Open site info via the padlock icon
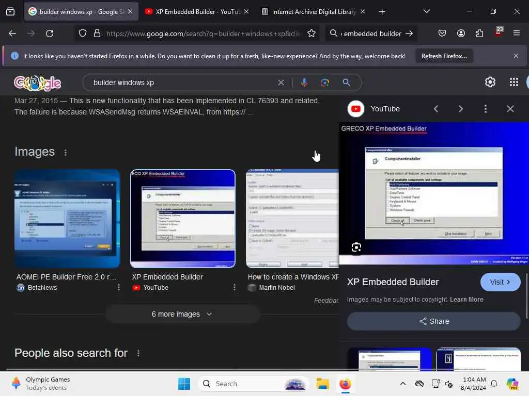Viewport: 529px width, 396px height. coord(97,34)
